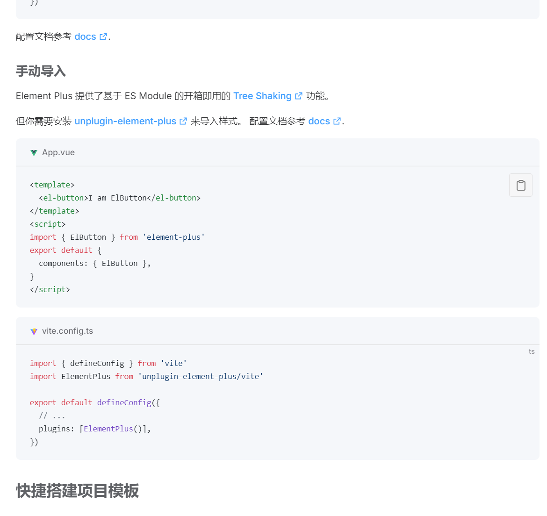
Task: Click the export default defineConfig line
Action: click(x=94, y=403)
